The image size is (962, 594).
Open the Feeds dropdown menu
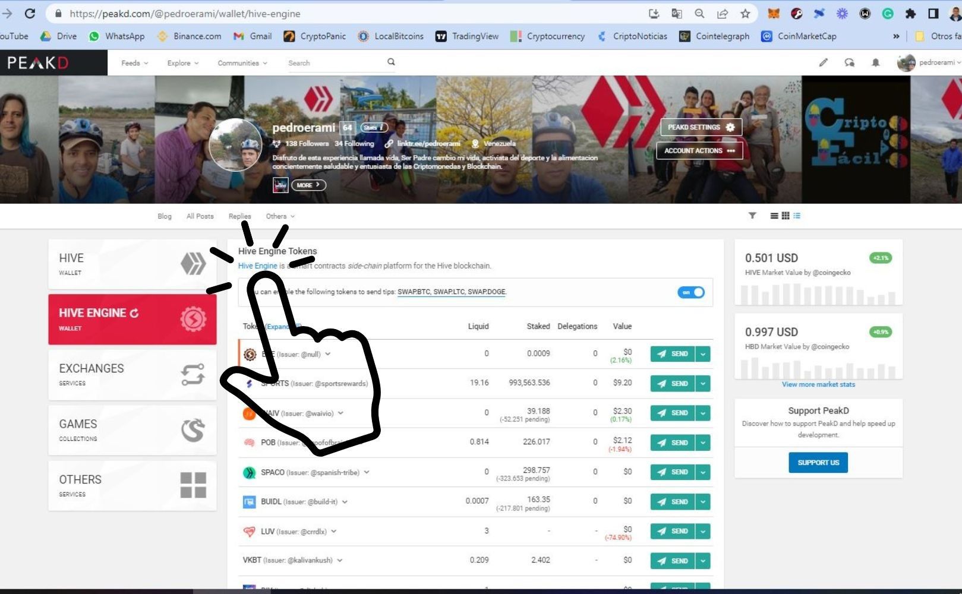point(134,63)
